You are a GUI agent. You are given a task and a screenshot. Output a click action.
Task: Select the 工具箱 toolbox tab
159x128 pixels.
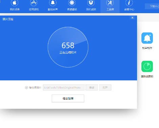tap(110, 6)
